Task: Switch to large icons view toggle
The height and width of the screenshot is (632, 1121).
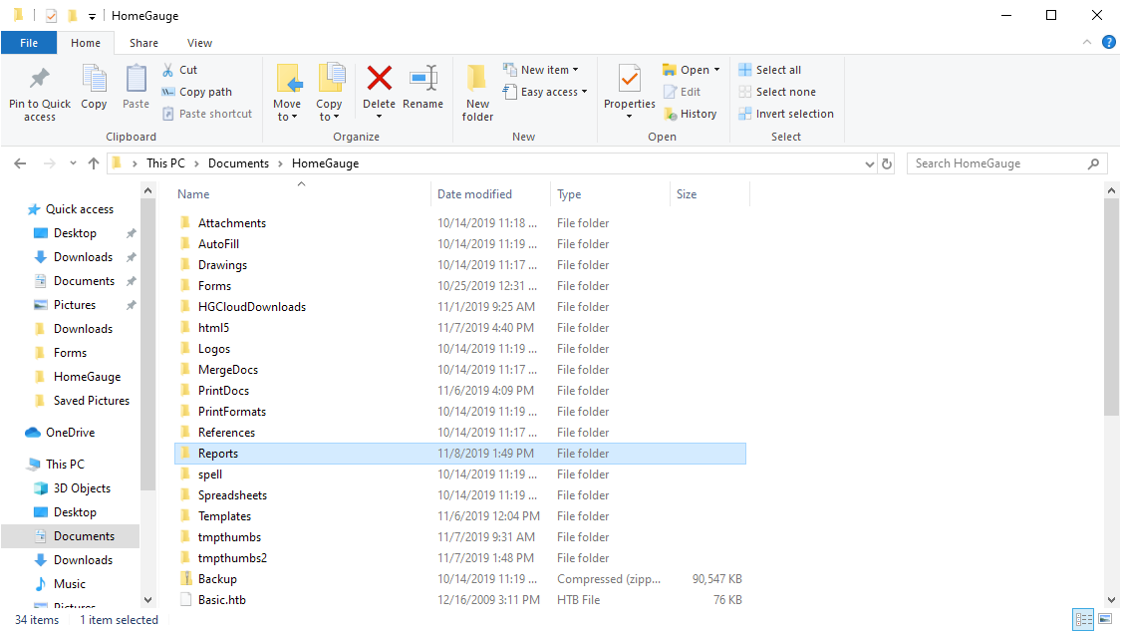Action: coord(1105,620)
